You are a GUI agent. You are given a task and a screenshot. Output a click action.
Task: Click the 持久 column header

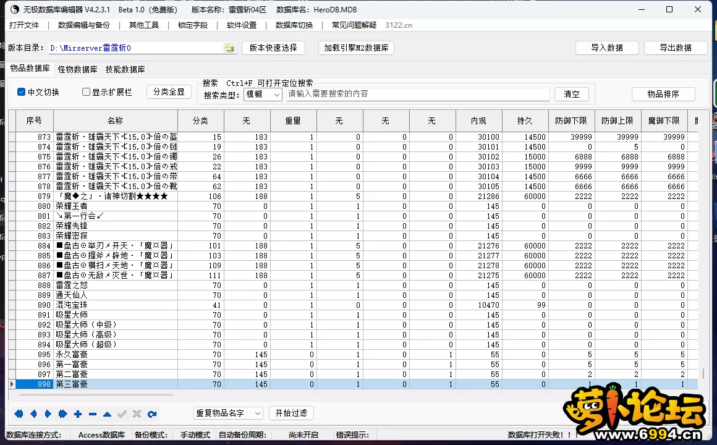pos(525,121)
